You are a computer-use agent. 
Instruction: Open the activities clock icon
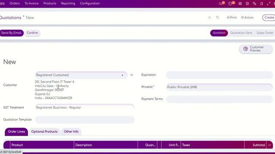point(230,3)
